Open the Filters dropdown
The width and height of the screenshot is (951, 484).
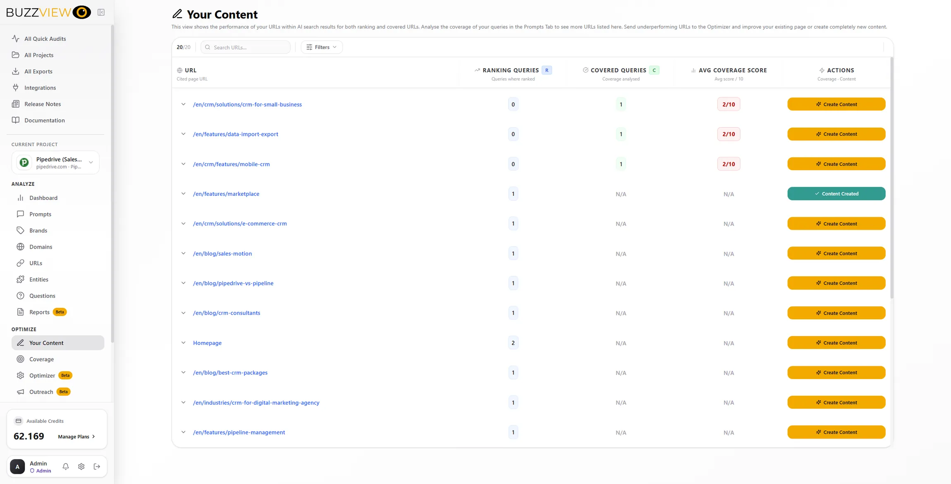tap(321, 47)
